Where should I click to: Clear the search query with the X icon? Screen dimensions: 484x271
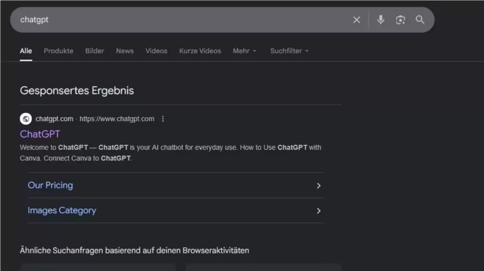(356, 20)
